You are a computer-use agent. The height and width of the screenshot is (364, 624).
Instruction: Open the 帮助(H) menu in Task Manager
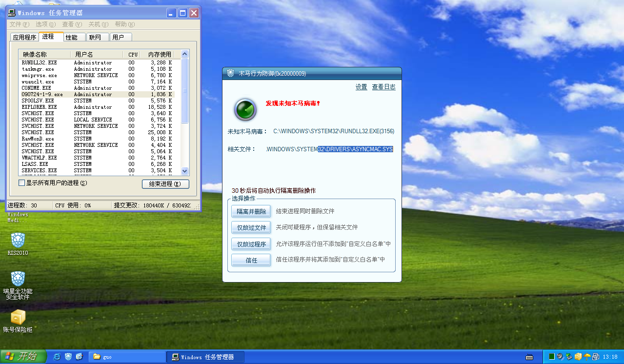point(125,24)
